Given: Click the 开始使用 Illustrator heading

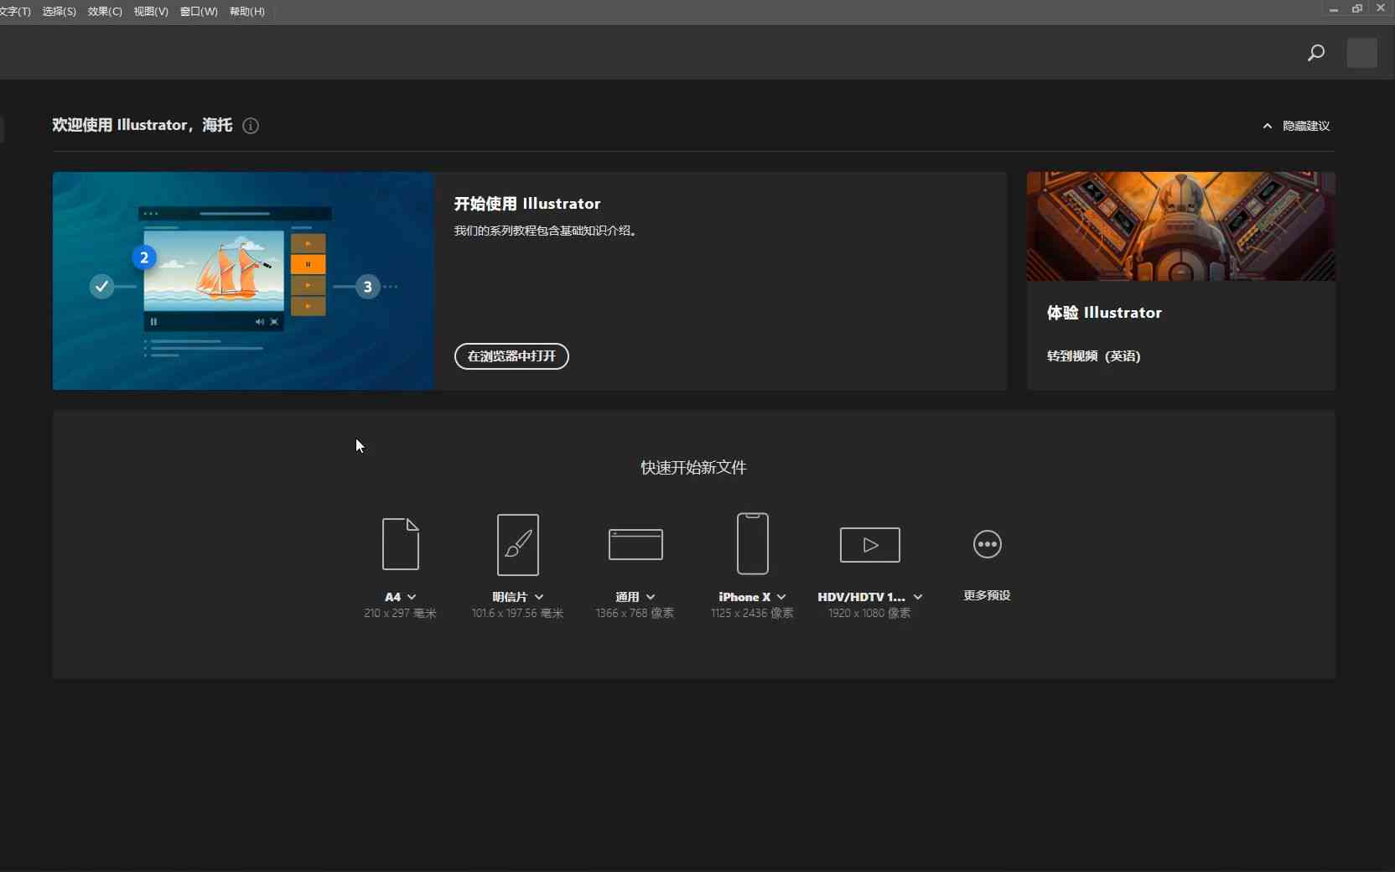Looking at the screenshot, I should [527, 204].
